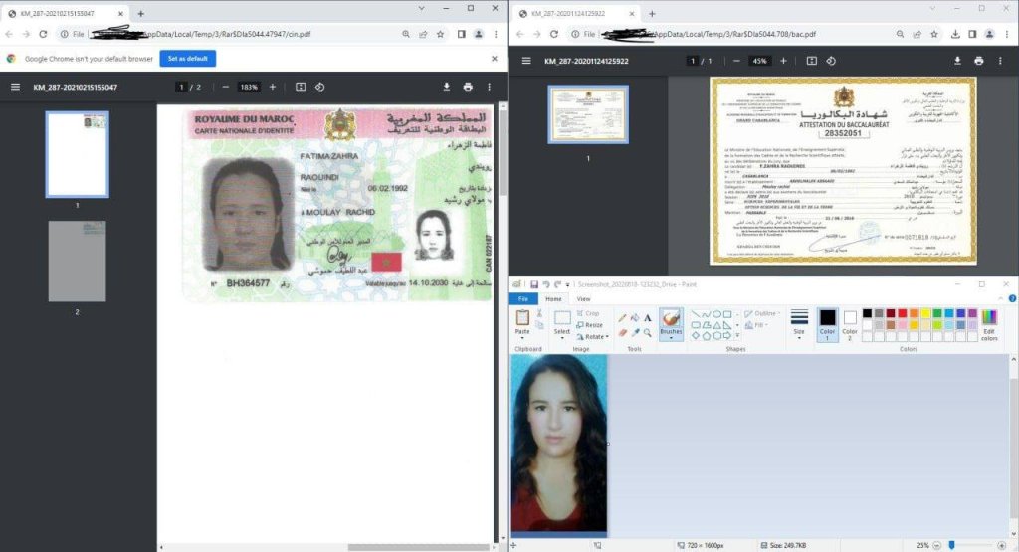Open the File menu in Paint
The height and width of the screenshot is (552, 1019).
(522, 298)
